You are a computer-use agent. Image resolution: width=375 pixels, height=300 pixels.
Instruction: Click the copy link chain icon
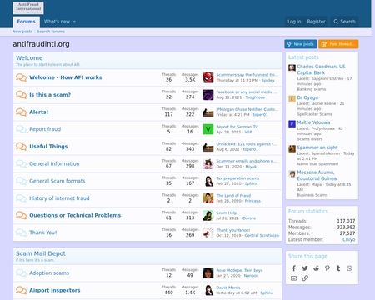(305, 278)
